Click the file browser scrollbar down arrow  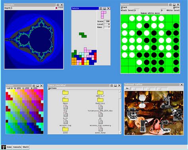[x=120, y=132]
